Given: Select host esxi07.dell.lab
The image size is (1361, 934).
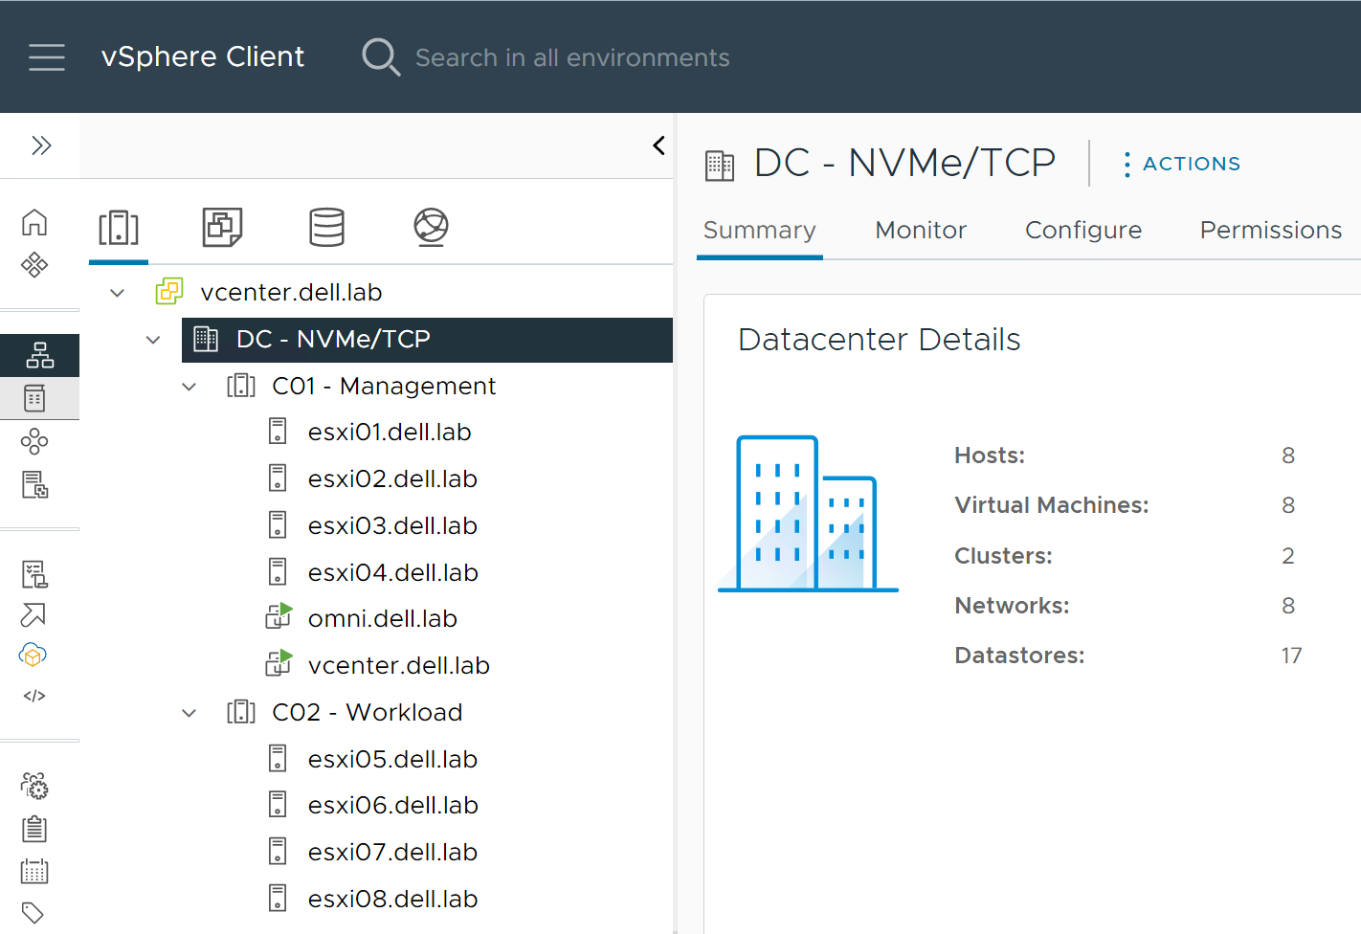Looking at the screenshot, I should tap(392, 853).
